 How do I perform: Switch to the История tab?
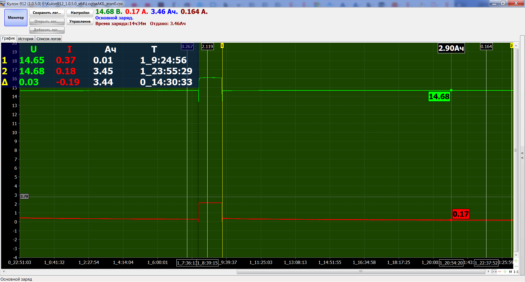point(26,39)
